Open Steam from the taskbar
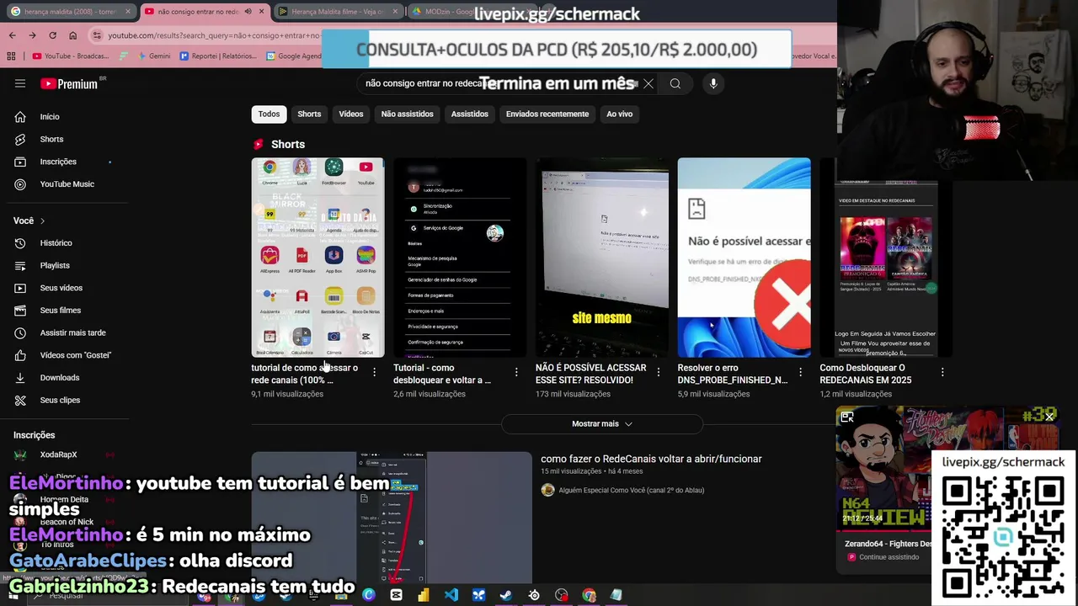 pos(505,595)
